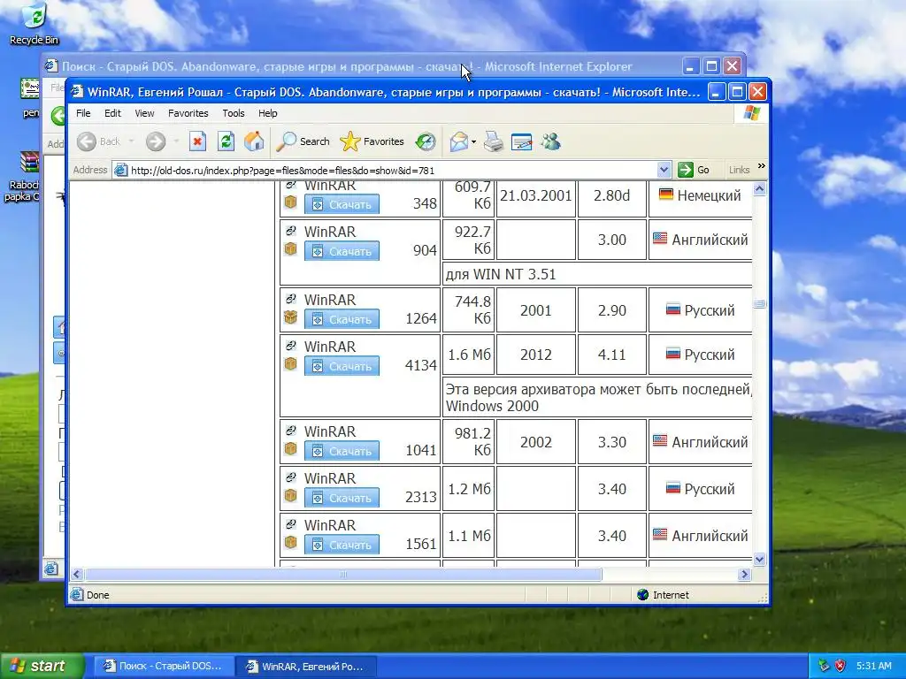Switch to 'WinRAR, Евгений Ро...' taskbar button
This screenshot has height=679, width=906.
[x=306, y=666]
